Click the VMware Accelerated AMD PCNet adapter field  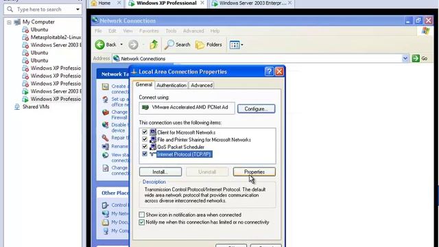pos(187,108)
